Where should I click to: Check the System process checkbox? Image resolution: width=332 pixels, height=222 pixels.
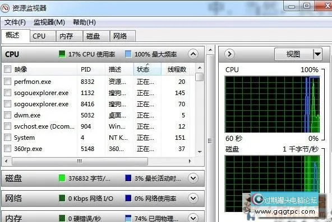click(7, 137)
